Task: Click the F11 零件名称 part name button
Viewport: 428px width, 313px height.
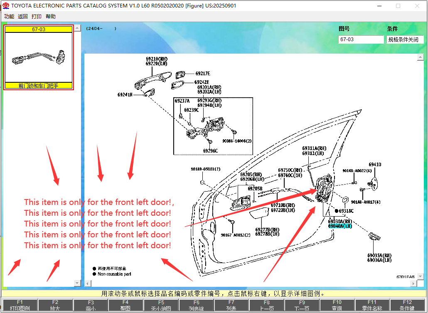Action: tap(372, 305)
